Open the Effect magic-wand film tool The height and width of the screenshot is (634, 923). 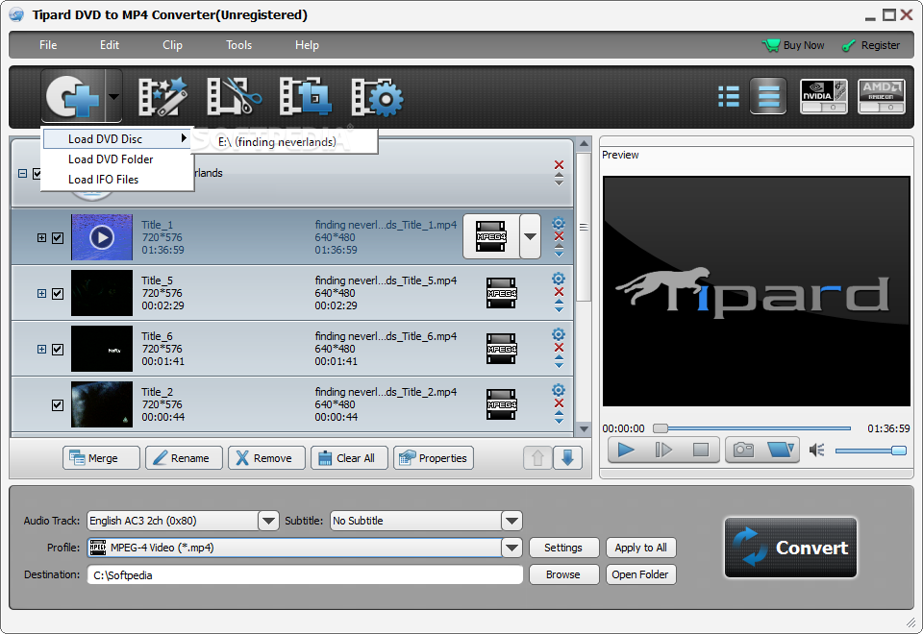pos(162,96)
